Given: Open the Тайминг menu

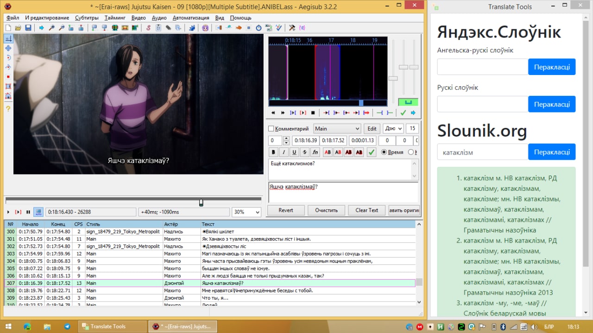Looking at the screenshot, I should [x=115, y=18].
